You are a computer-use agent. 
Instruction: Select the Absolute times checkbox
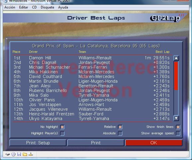[x=120, y=133]
